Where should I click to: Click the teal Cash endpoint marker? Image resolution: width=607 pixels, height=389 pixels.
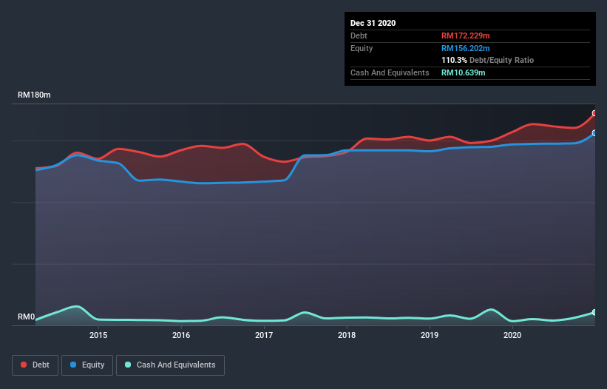click(x=594, y=312)
